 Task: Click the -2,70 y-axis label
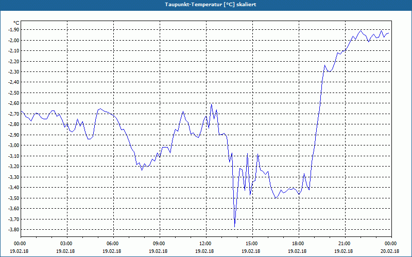click(14, 114)
